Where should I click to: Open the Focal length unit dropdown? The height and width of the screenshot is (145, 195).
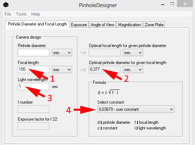click(62, 70)
